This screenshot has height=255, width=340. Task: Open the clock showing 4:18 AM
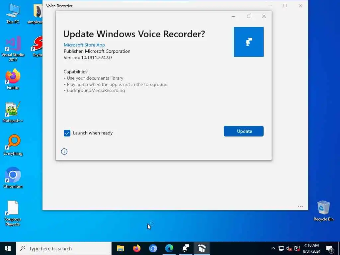click(311, 248)
